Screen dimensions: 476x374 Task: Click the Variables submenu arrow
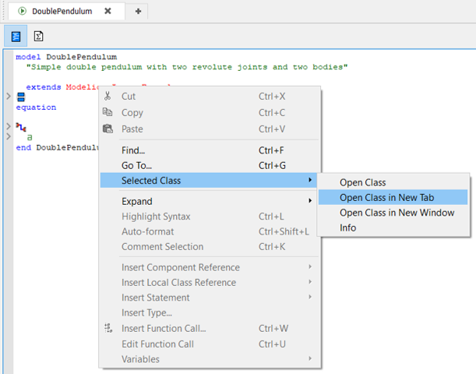click(x=310, y=359)
